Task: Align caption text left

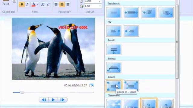Action: [56, 4]
